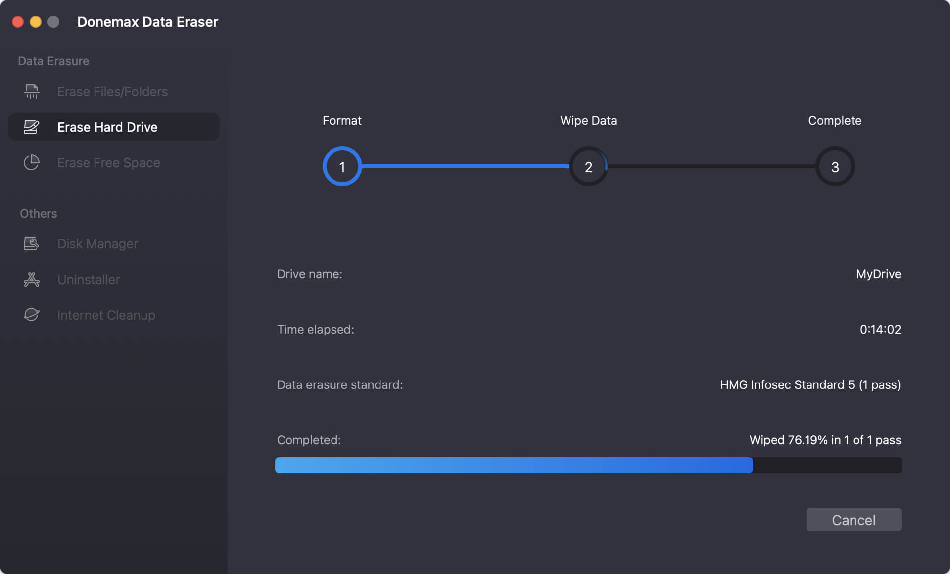Viewport: 950px width, 574px height.
Task: Open Erase Free Space option
Action: pos(113,162)
